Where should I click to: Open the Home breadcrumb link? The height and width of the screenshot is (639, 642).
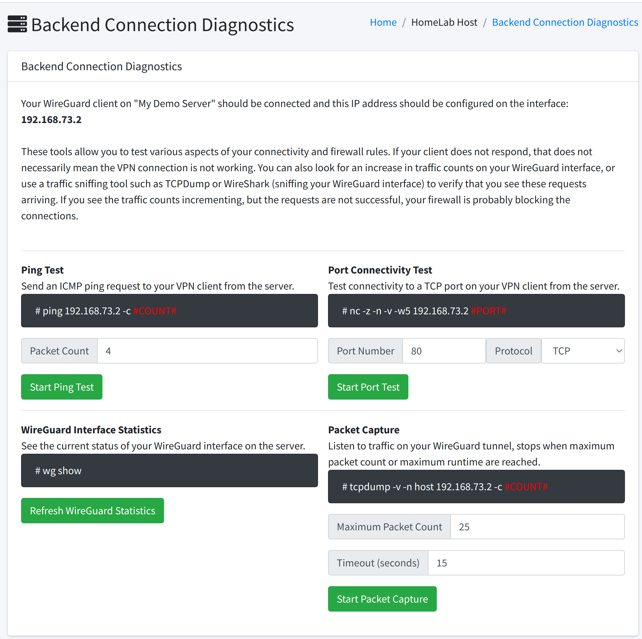point(383,22)
